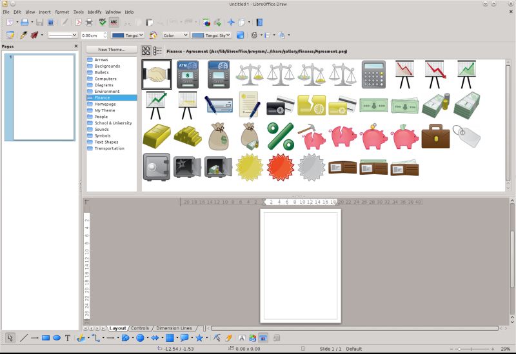Viewport: 516px width, 354px height.
Task: Open the Tools menu
Action: 78,12
